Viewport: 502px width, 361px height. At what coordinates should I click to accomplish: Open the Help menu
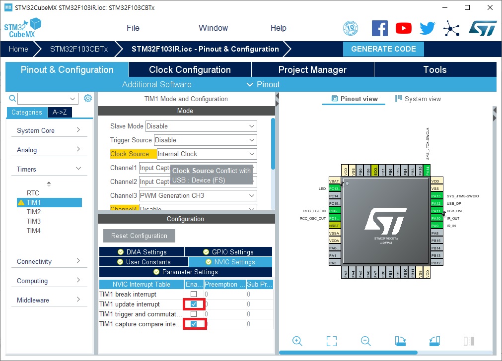pos(278,28)
